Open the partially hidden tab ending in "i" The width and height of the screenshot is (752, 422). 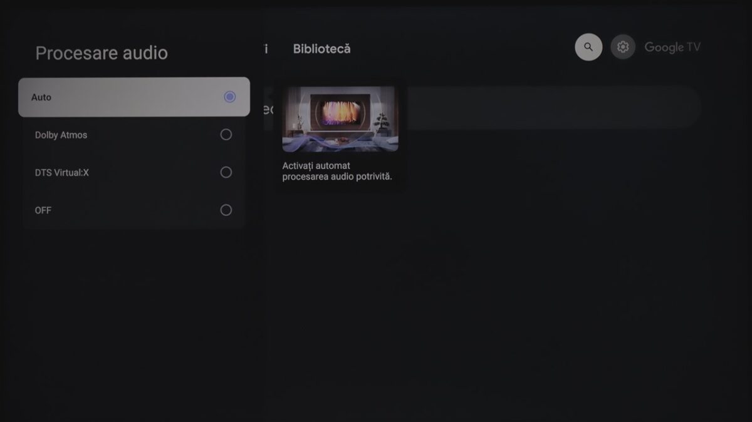pos(266,49)
